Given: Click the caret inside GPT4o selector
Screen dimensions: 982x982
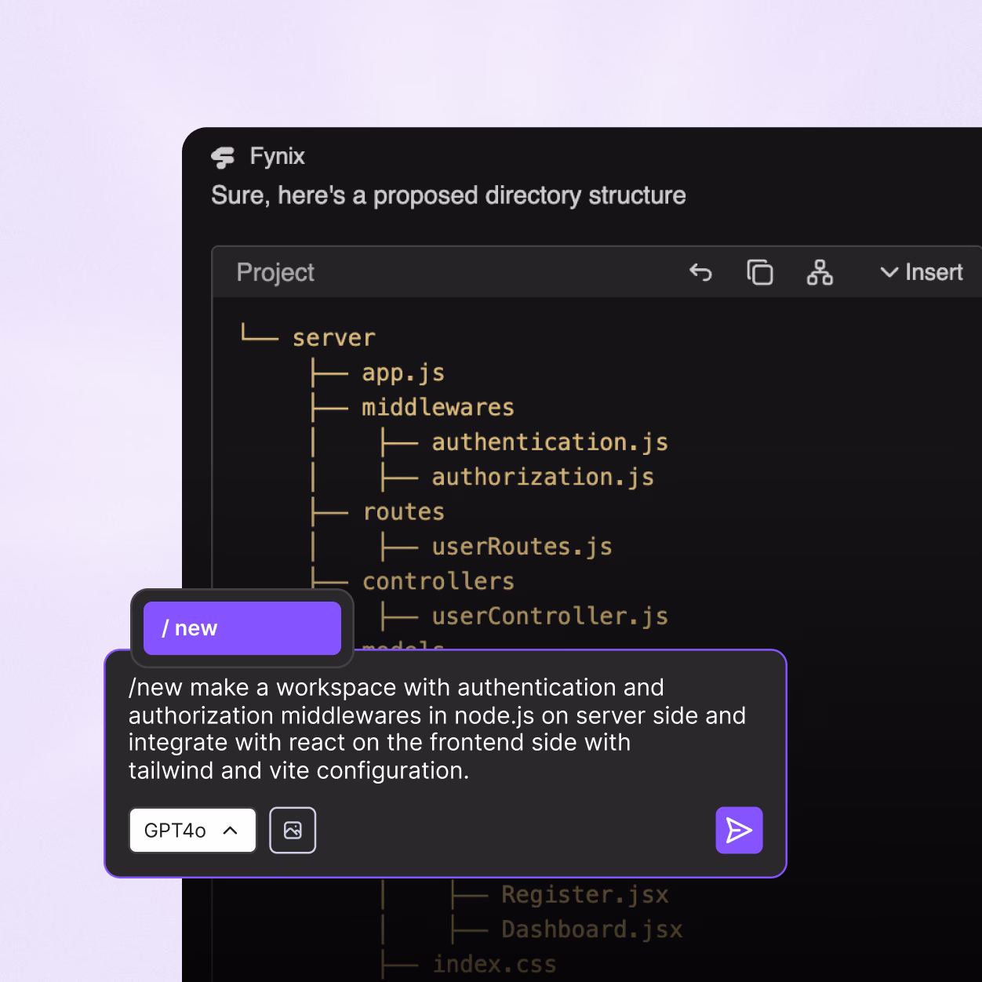Looking at the screenshot, I should [x=231, y=830].
